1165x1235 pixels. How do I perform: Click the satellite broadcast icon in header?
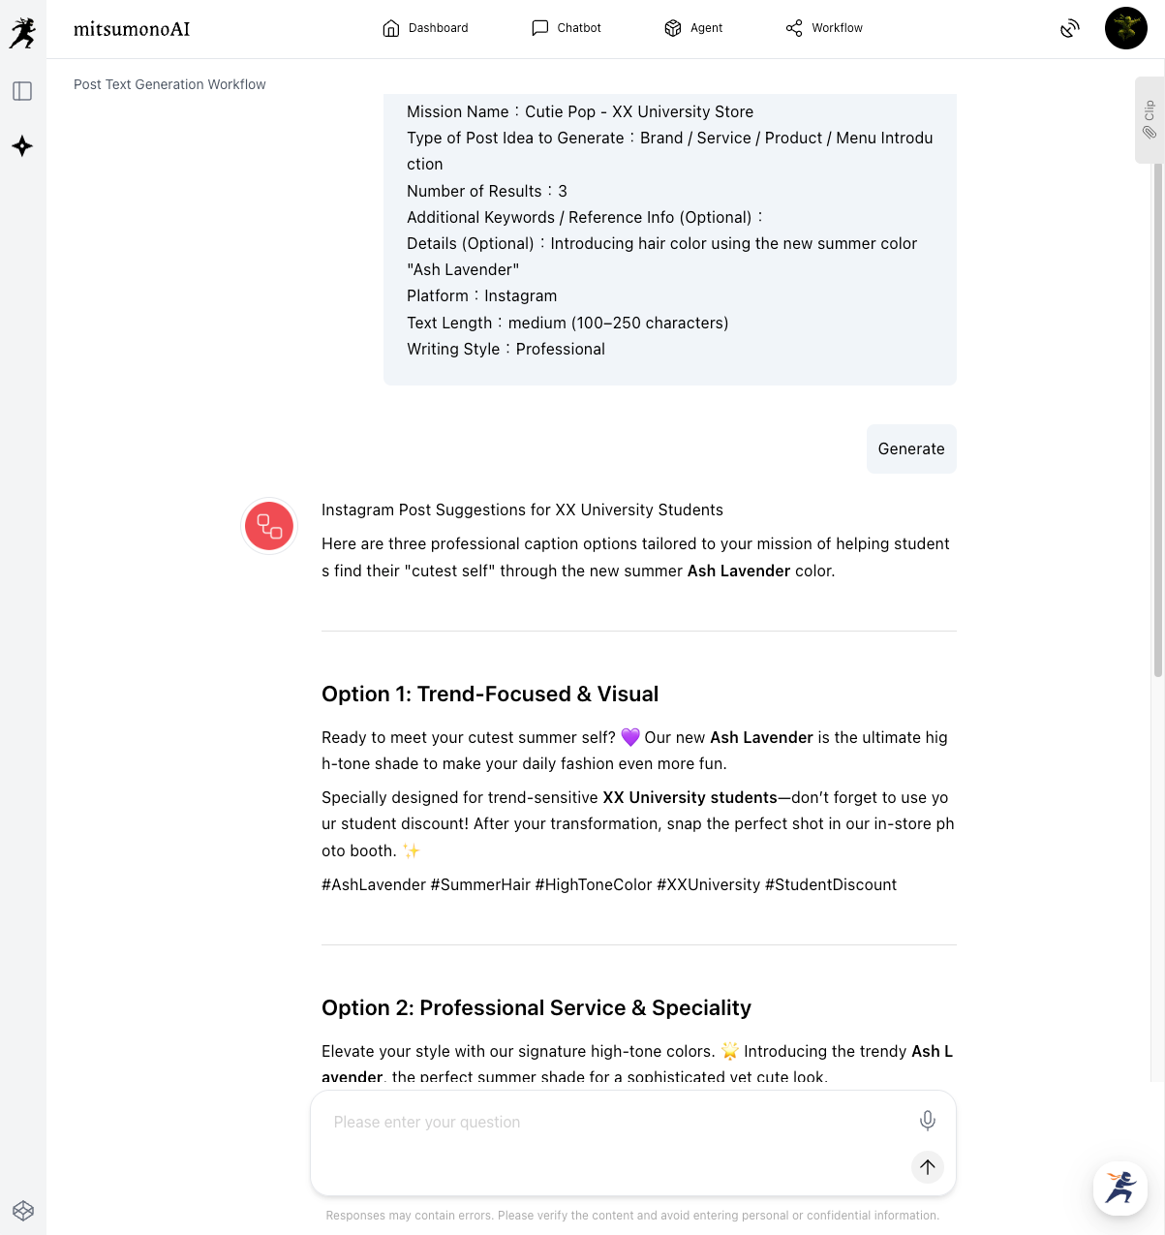1070,28
